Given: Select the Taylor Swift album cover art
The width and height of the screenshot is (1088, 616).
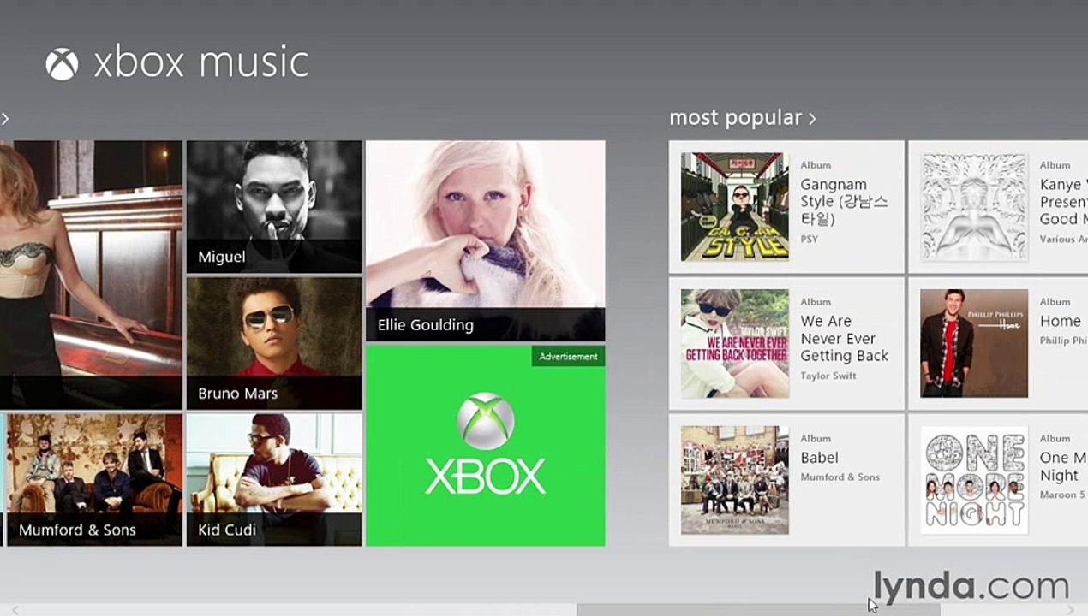Looking at the screenshot, I should [x=735, y=344].
